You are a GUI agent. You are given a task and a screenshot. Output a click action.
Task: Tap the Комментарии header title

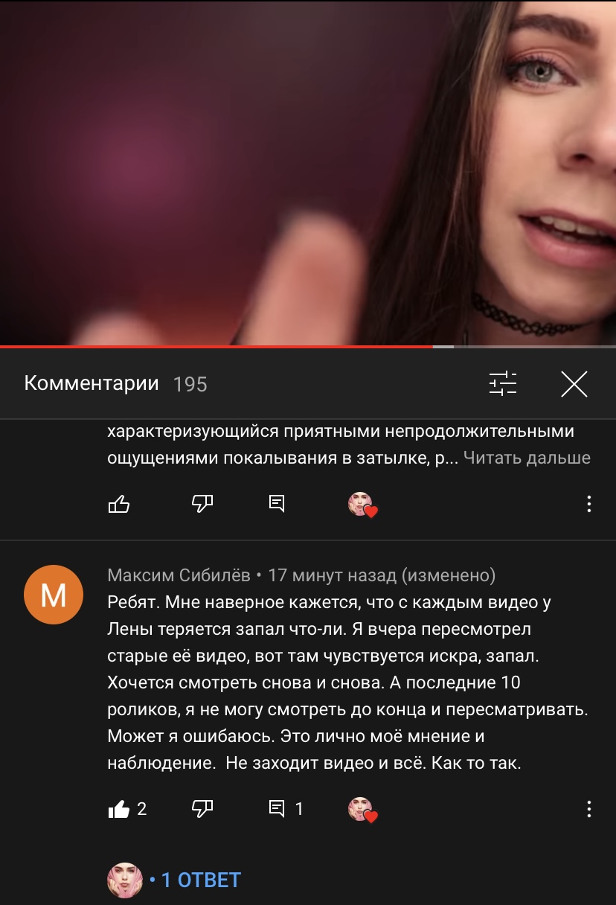click(x=92, y=383)
